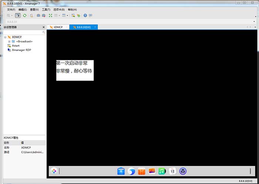Click the blue help question mark icon
The image size is (259, 184).
85,16
